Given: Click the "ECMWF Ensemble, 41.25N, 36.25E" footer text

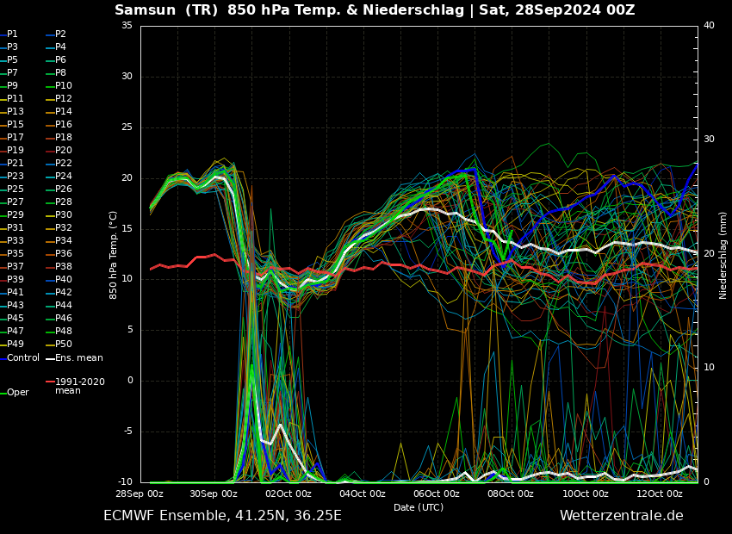Looking at the screenshot, I should (223, 516).
